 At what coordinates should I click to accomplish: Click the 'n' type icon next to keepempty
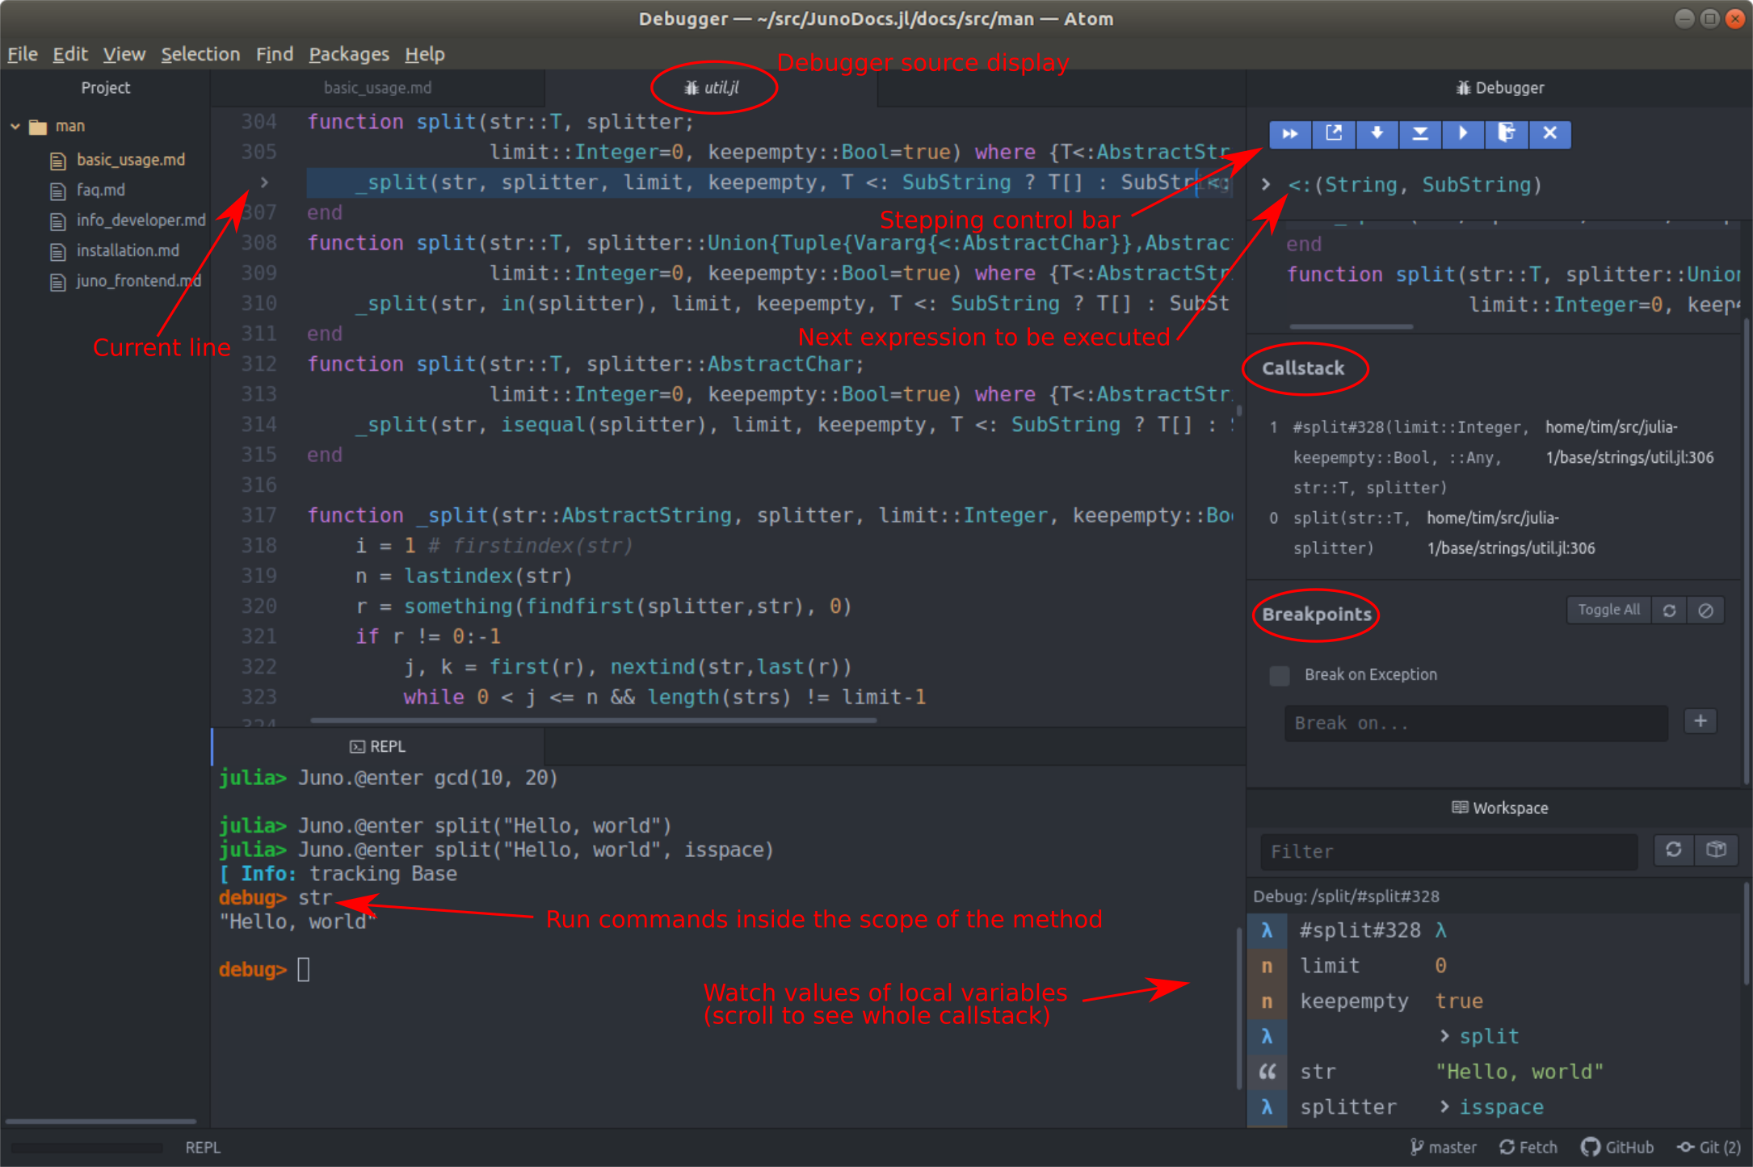click(x=1267, y=1001)
